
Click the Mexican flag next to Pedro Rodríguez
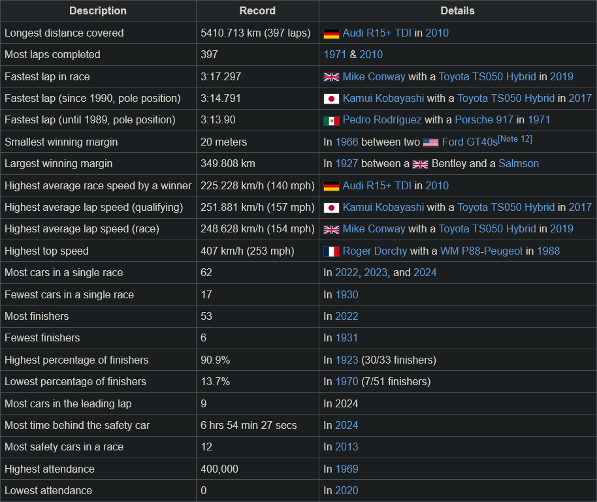coord(331,121)
